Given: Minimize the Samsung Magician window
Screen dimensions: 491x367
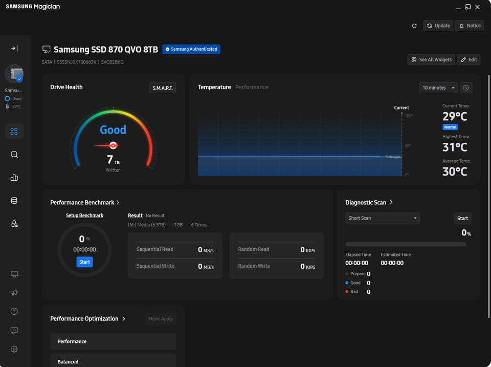Looking at the screenshot, I should [458, 8].
